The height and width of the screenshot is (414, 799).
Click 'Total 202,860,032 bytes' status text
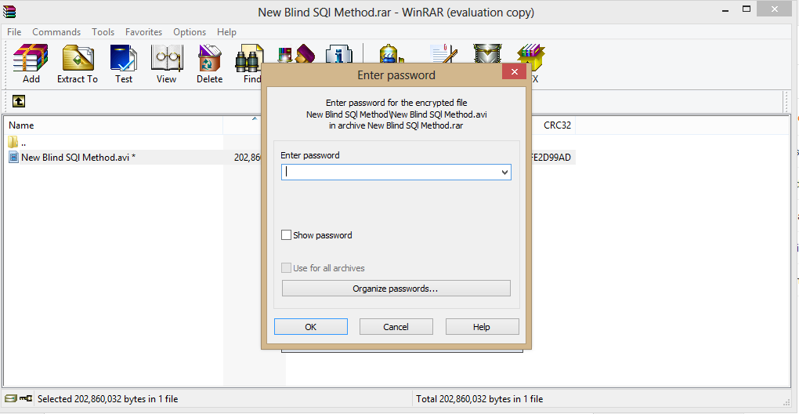[479, 398]
